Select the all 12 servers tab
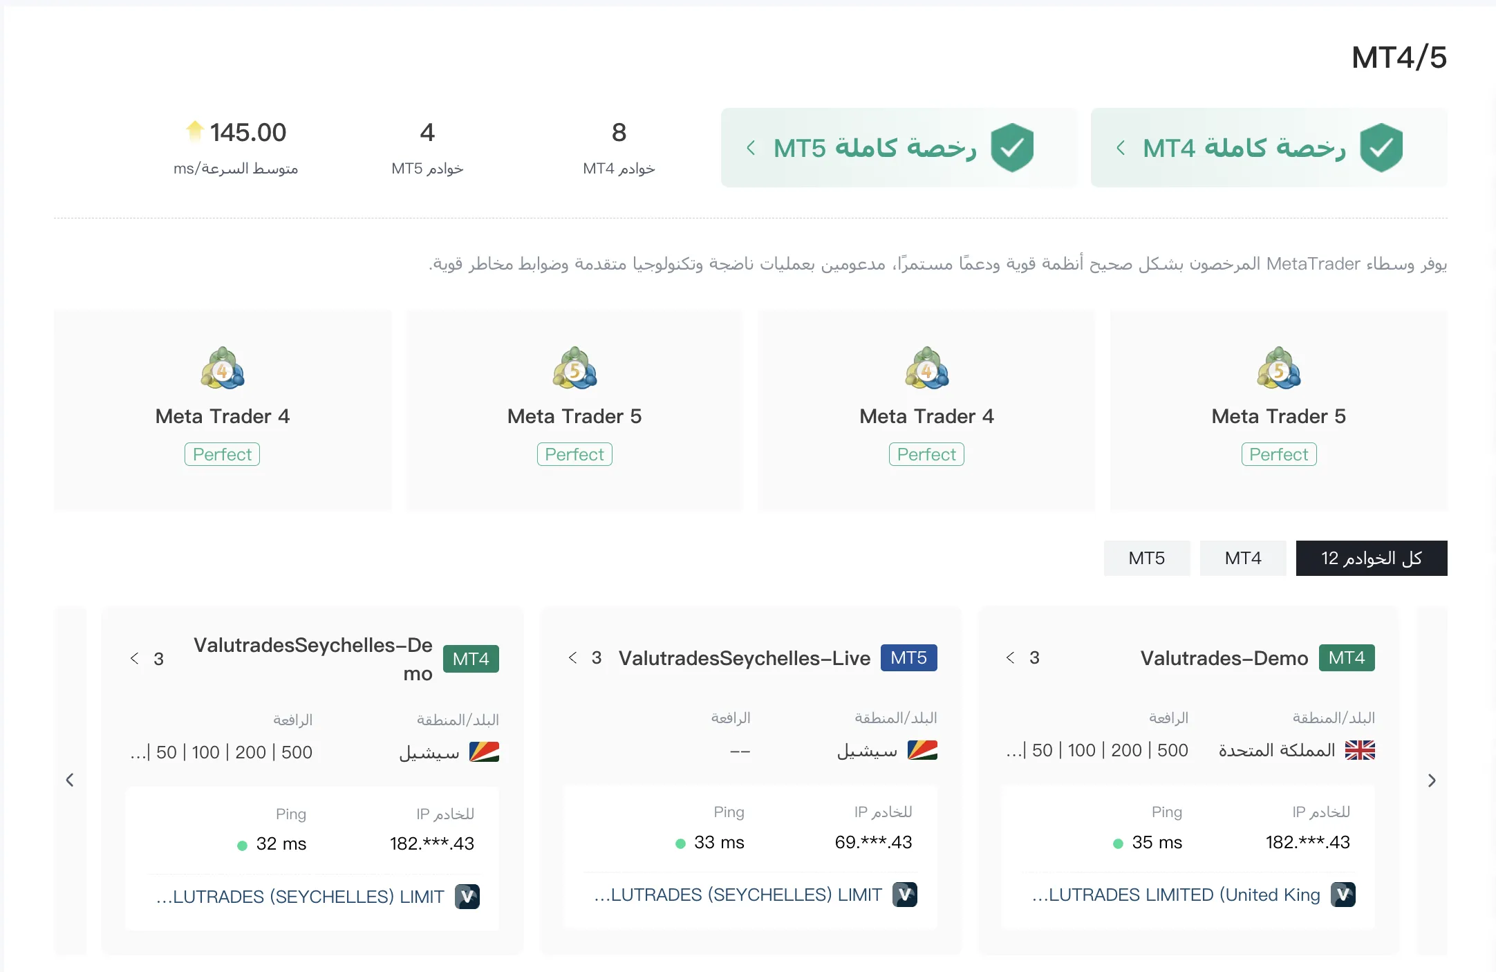Screen dimensions: 1496x972 pyautogui.click(x=1372, y=558)
